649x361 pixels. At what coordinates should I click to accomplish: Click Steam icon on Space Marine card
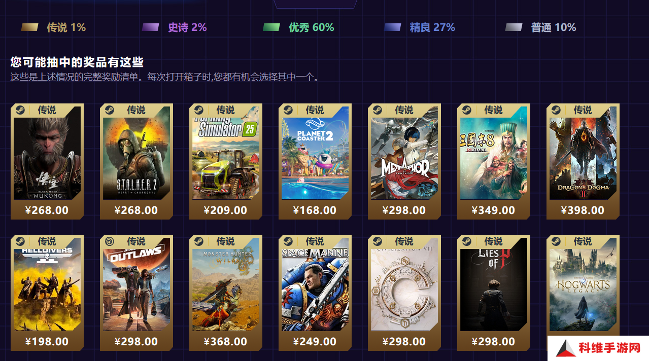[x=288, y=241]
